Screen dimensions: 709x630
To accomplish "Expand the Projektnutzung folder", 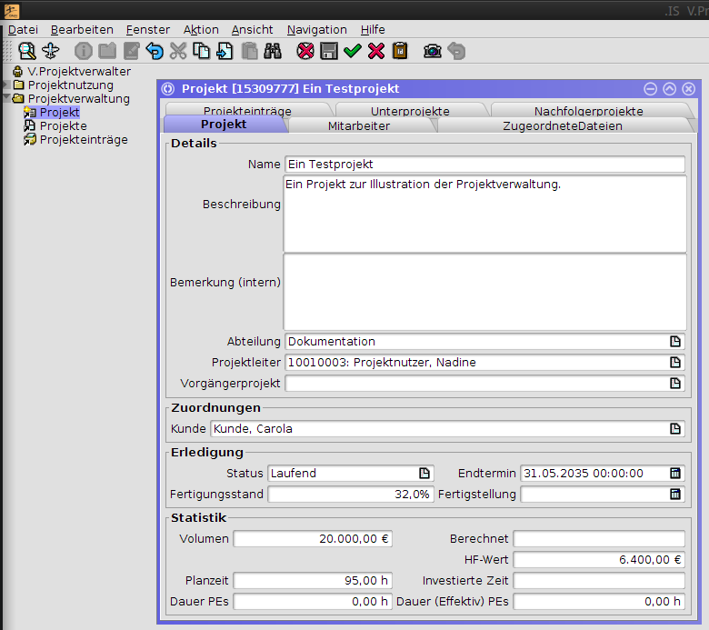I will click(6, 85).
